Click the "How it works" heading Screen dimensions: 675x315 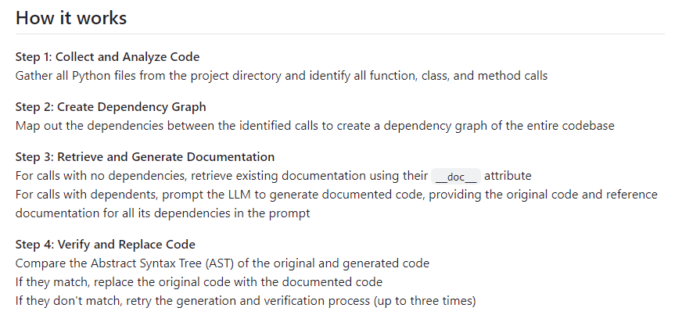click(x=71, y=17)
